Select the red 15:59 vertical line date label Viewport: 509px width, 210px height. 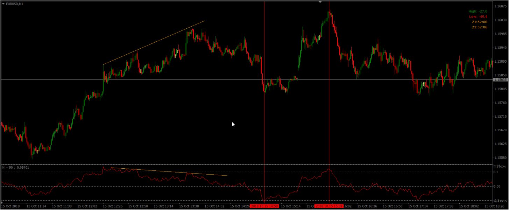(x=329, y=206)
